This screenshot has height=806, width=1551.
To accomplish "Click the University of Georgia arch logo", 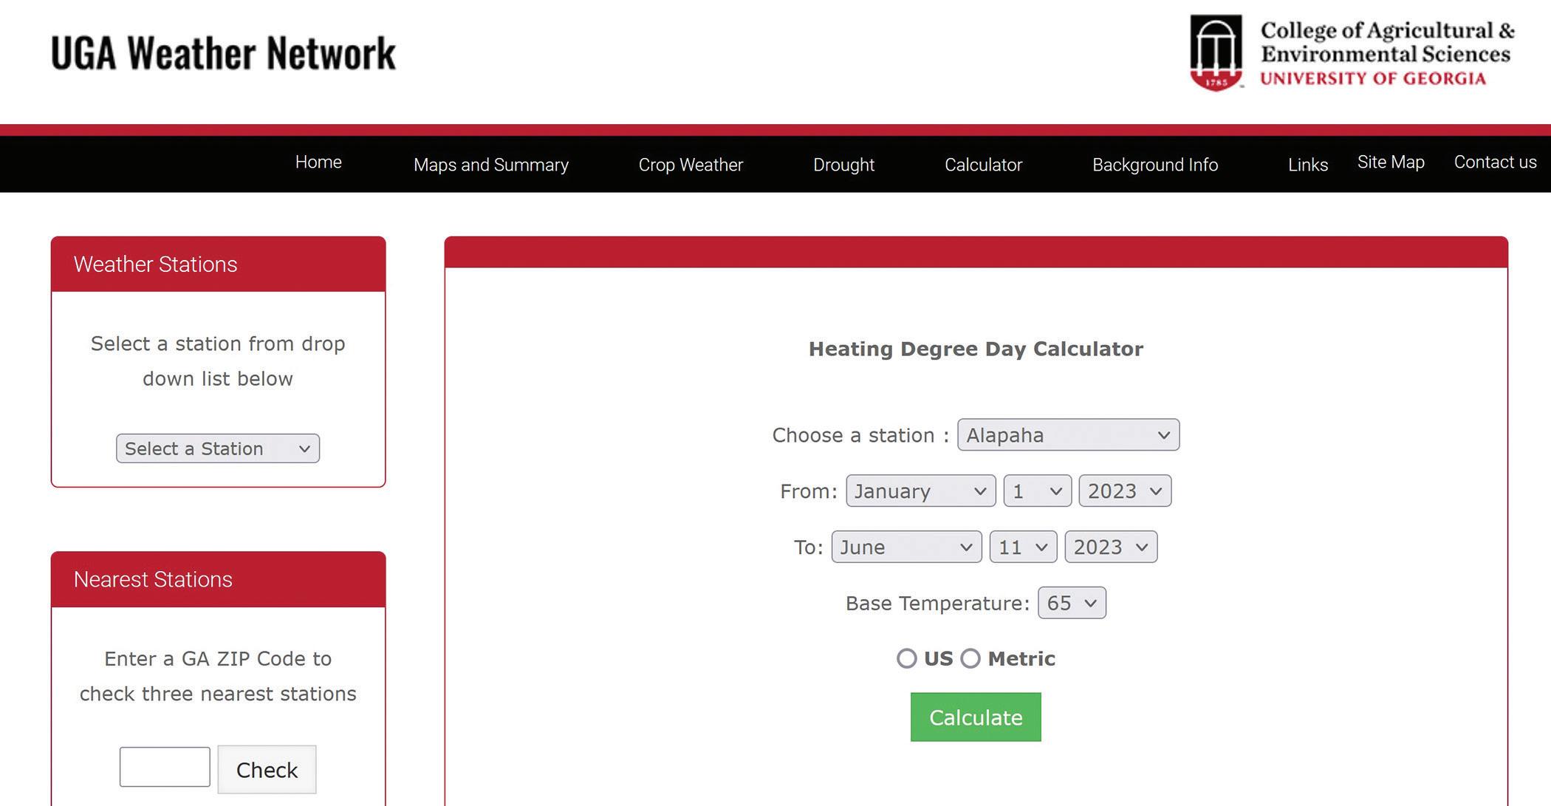I will [1216, 53].
